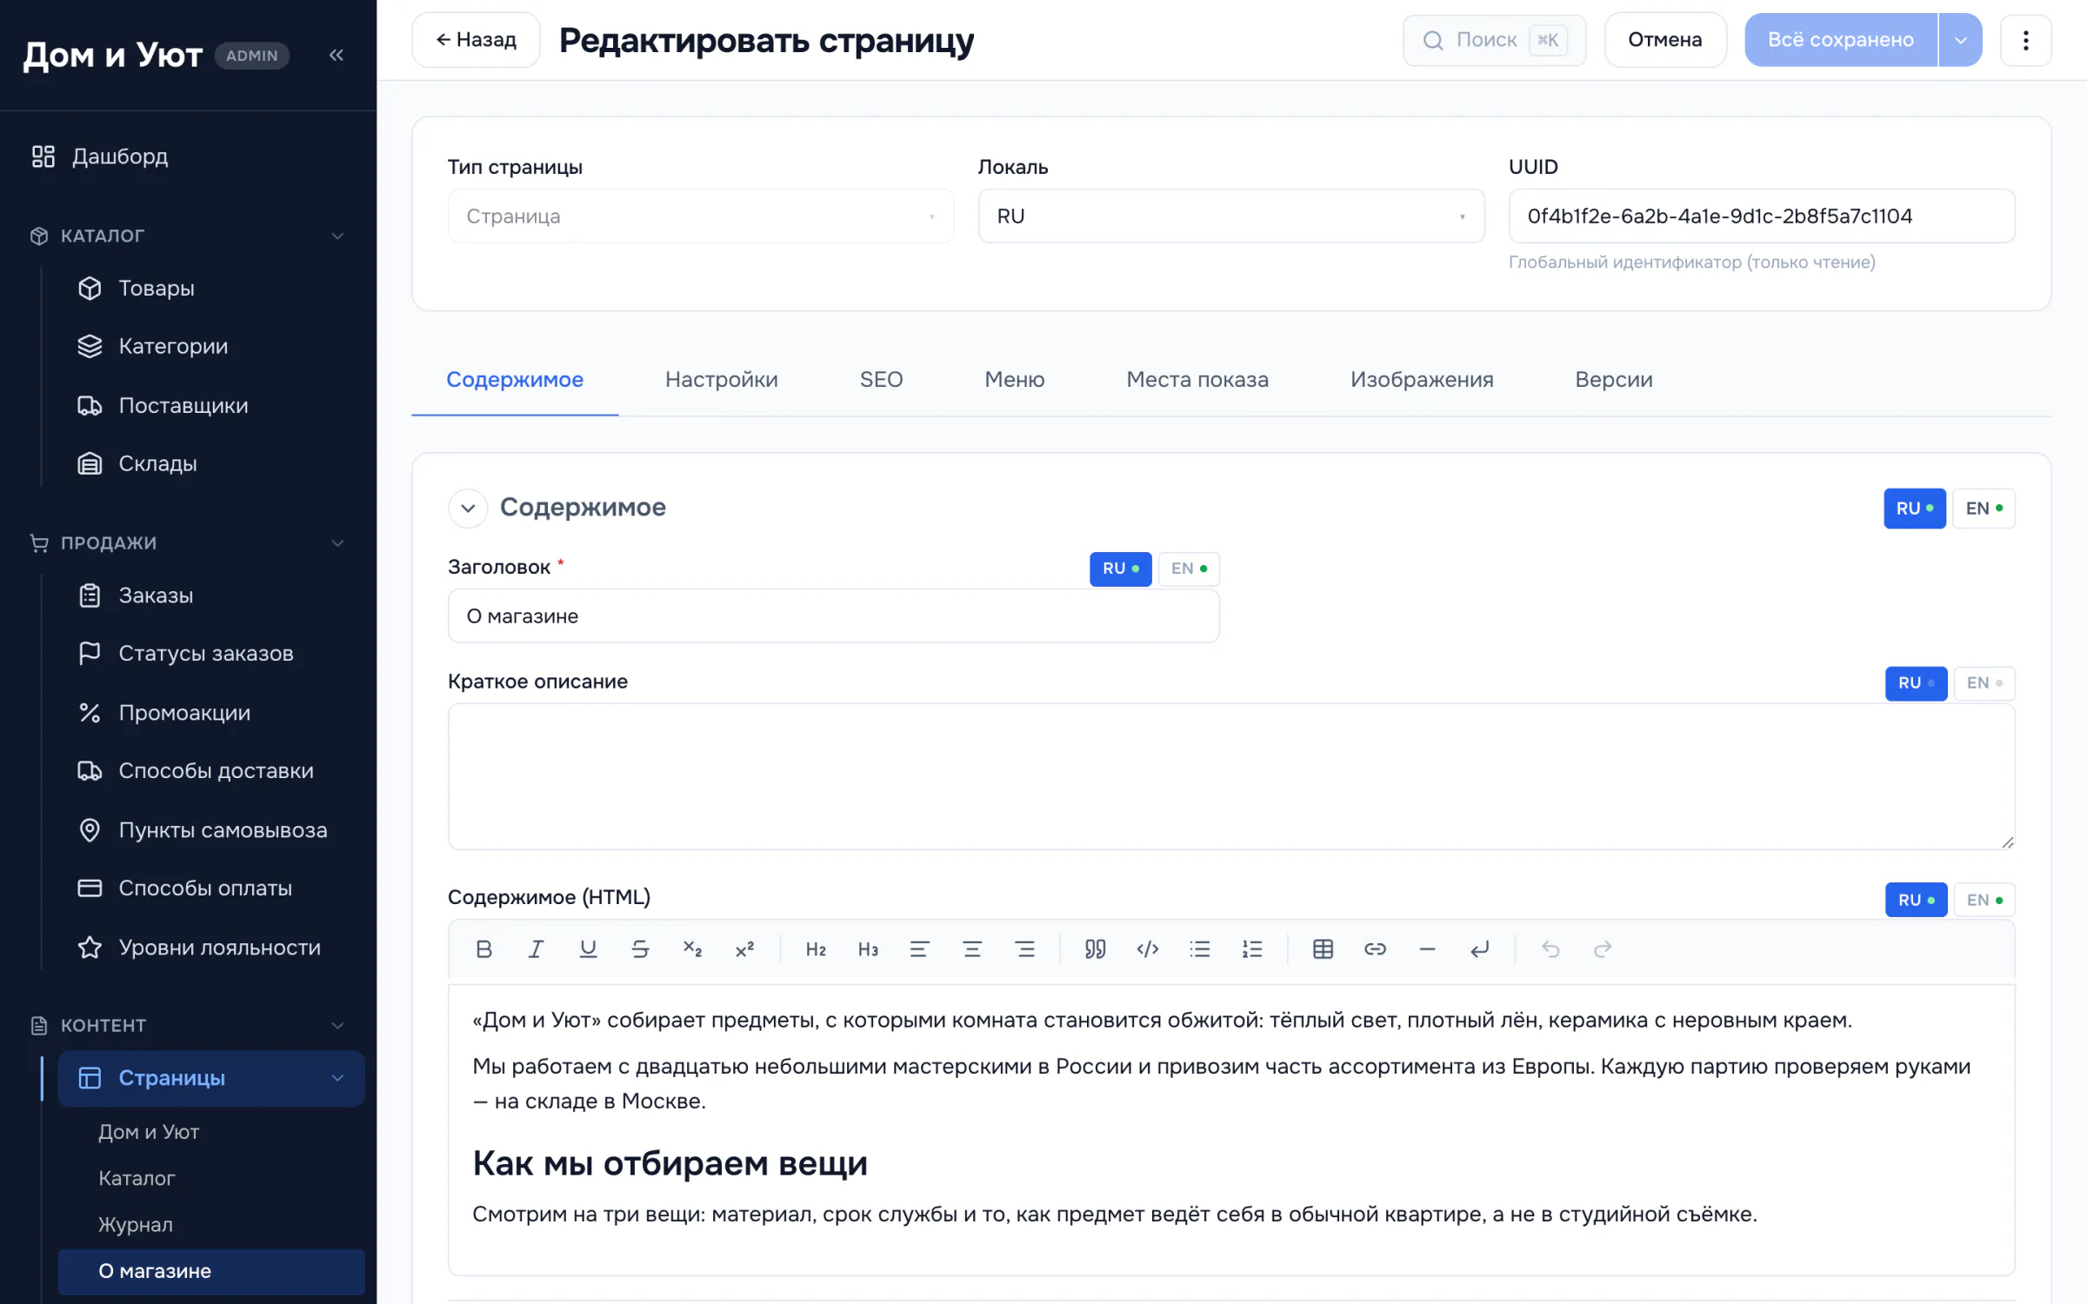Insert a horizontal rule
Screen dimensions: 2087x1304
click(x=1428, y=949)
